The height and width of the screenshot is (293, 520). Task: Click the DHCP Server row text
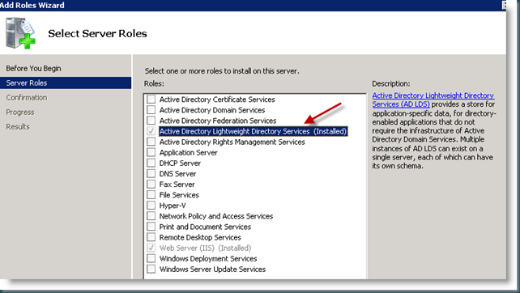click(180, 163)
